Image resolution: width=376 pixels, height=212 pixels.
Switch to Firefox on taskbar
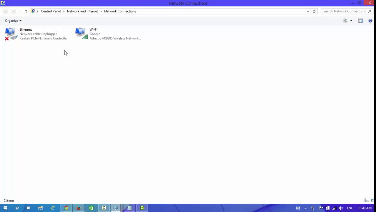79,208
